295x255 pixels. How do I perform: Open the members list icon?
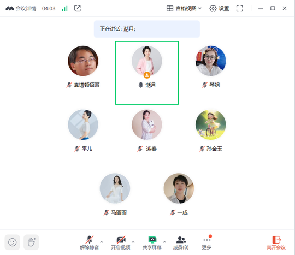[x=181, y=240]
